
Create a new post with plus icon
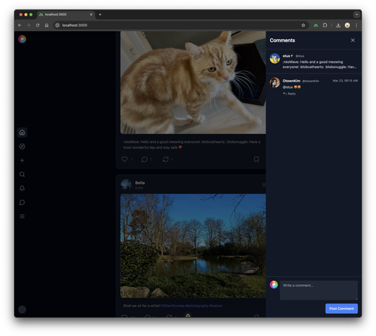coord(22,161)
